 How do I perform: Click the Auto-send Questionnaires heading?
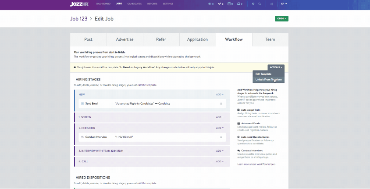pyautogui.click(x=255, y=137)
